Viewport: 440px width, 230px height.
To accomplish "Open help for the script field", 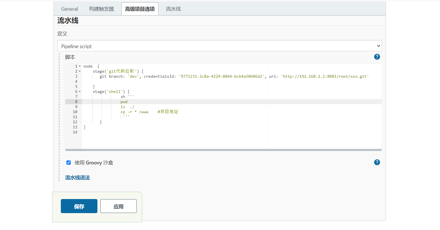I will pyautogui.click(x=377, y=57).
